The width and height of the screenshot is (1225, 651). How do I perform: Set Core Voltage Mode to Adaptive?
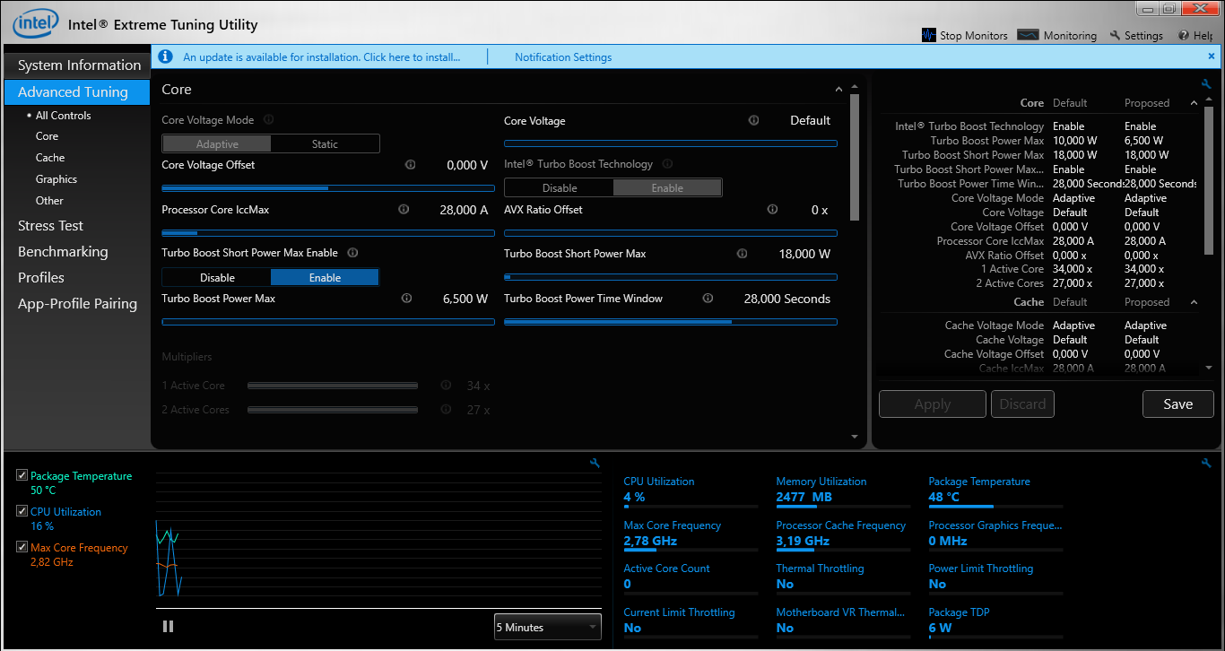click(217, 143)
